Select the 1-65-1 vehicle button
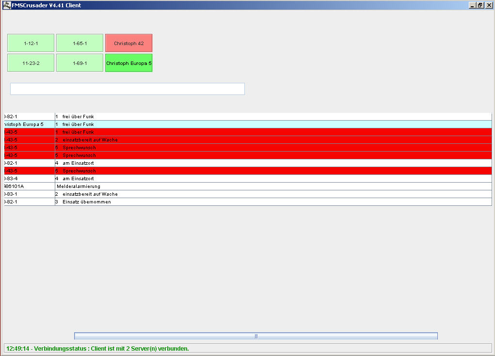Screen dimensions: 495x356 (x=80, y=43)
